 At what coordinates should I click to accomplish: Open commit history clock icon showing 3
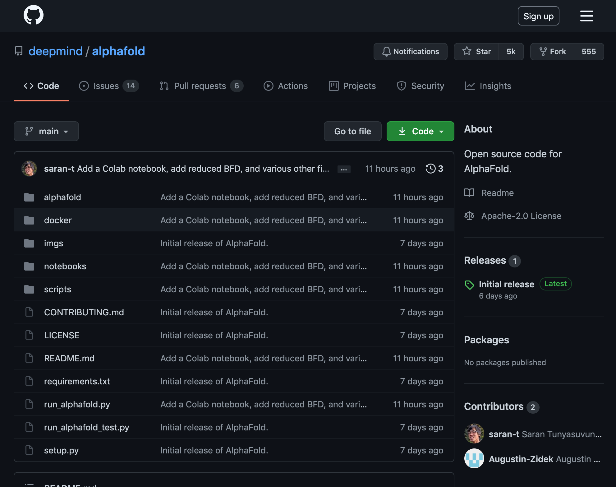coord(434,169)
